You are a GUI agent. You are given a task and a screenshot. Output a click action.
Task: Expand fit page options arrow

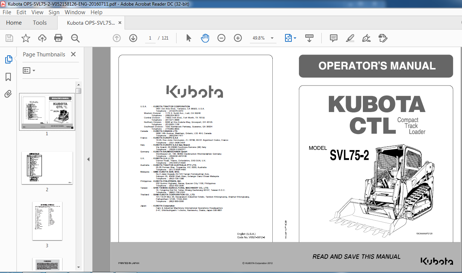click(295, 38)
